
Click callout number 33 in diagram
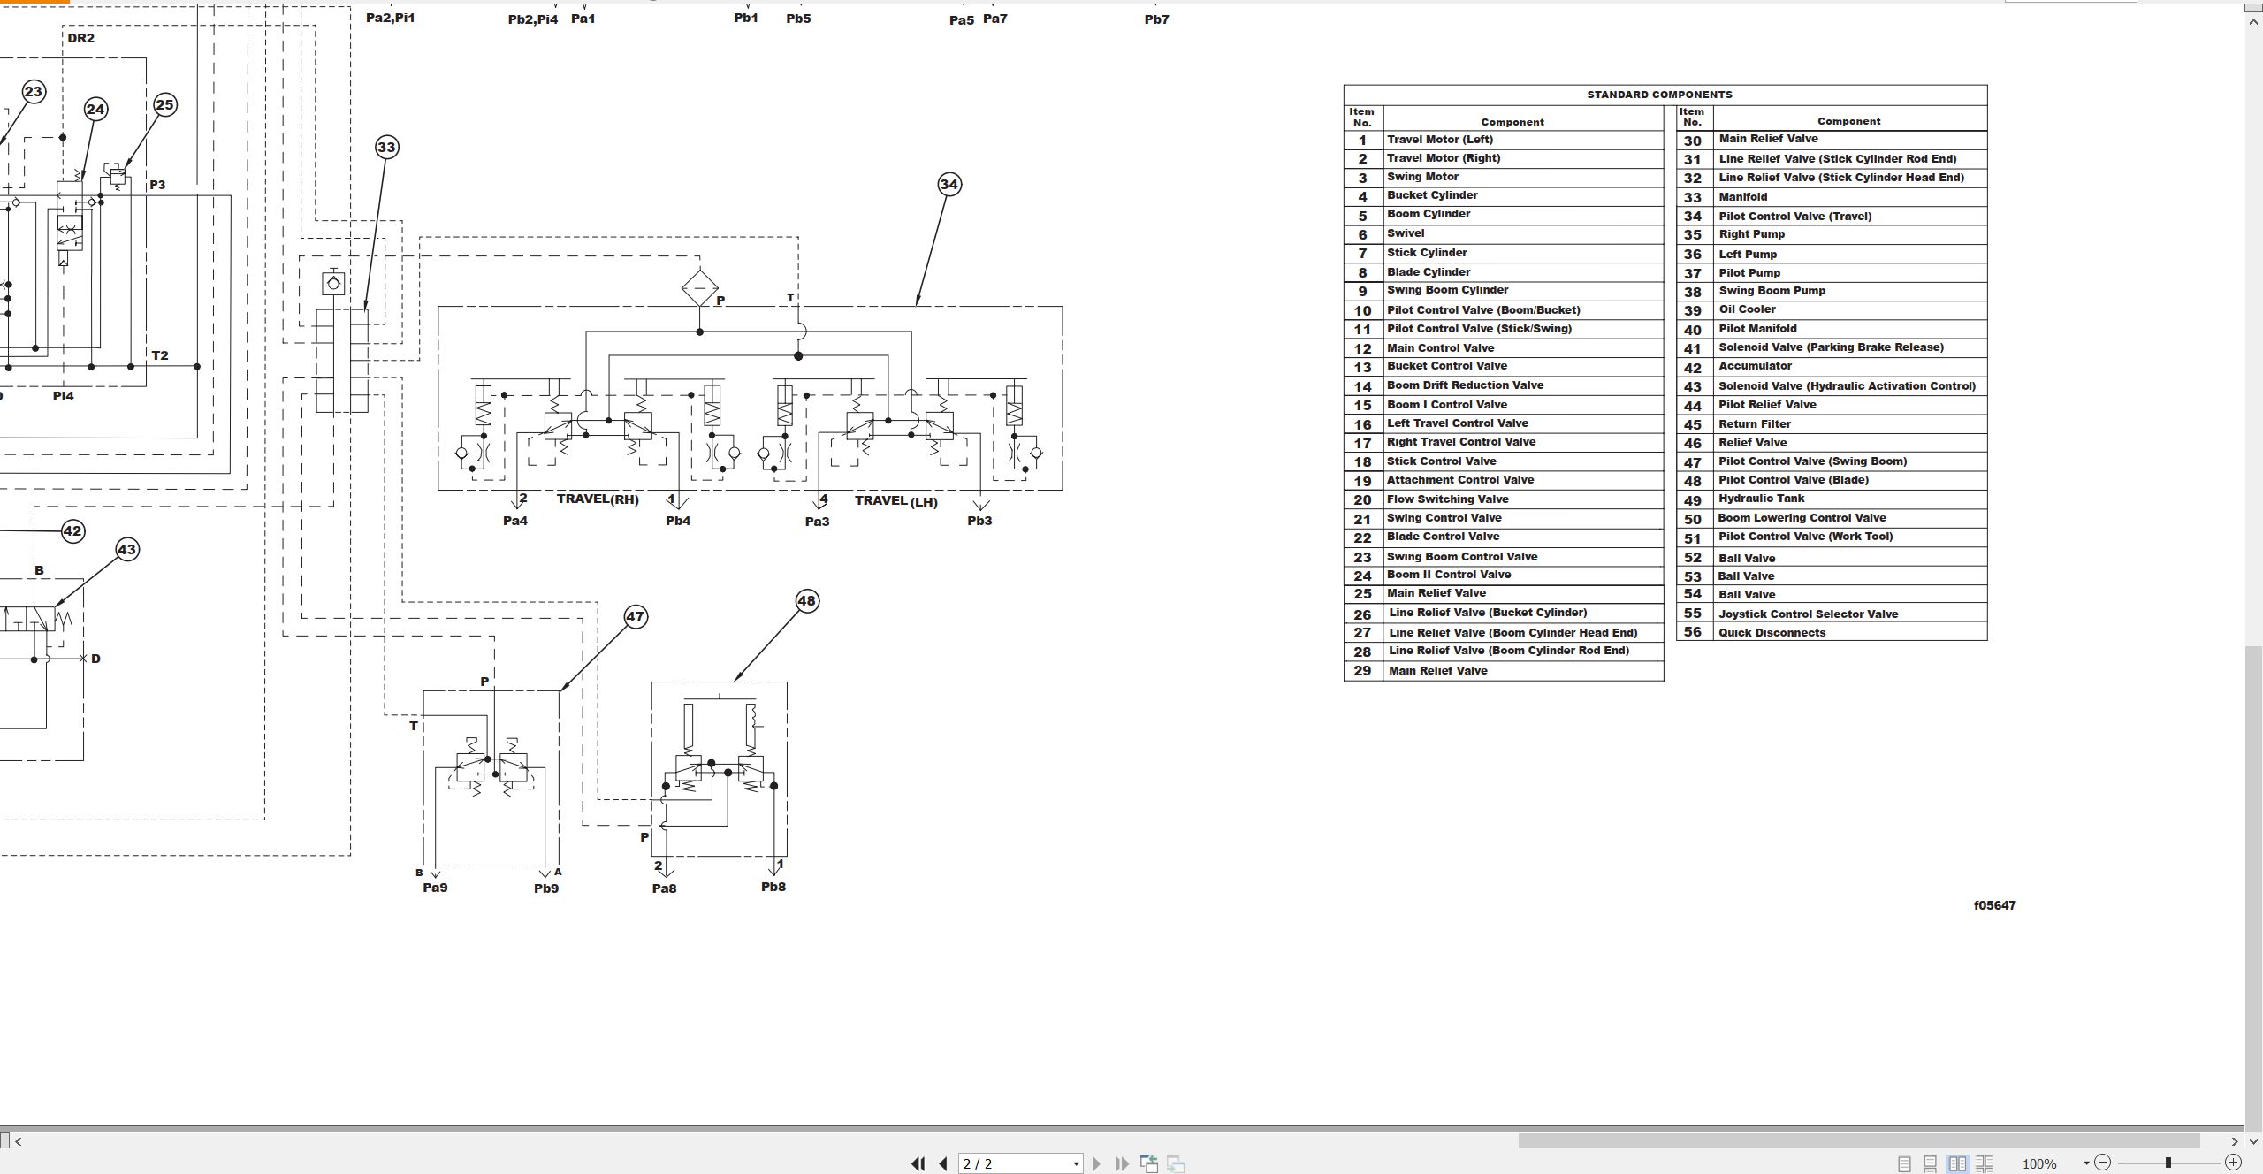pos(386,147)
